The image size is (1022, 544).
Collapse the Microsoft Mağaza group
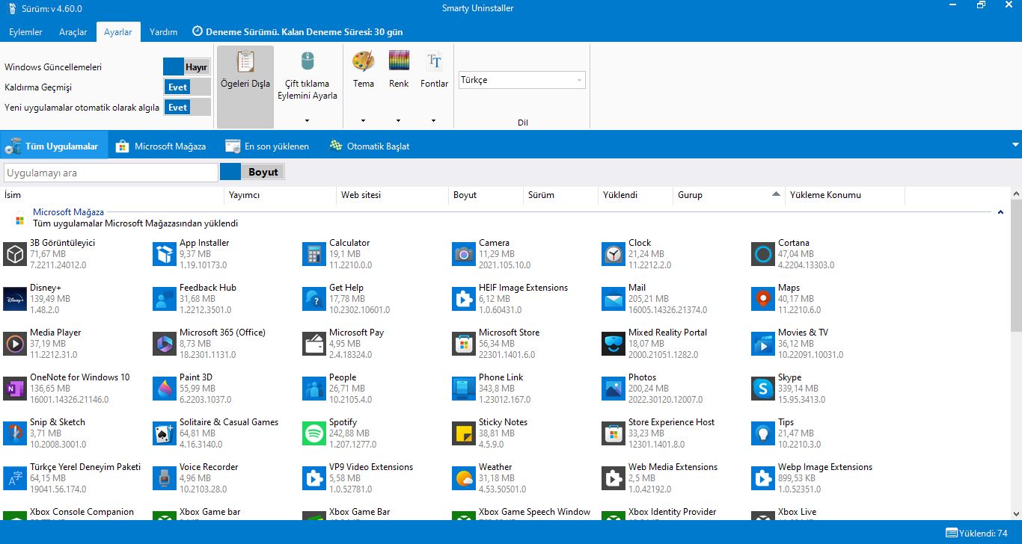[x=1000, y=212]
